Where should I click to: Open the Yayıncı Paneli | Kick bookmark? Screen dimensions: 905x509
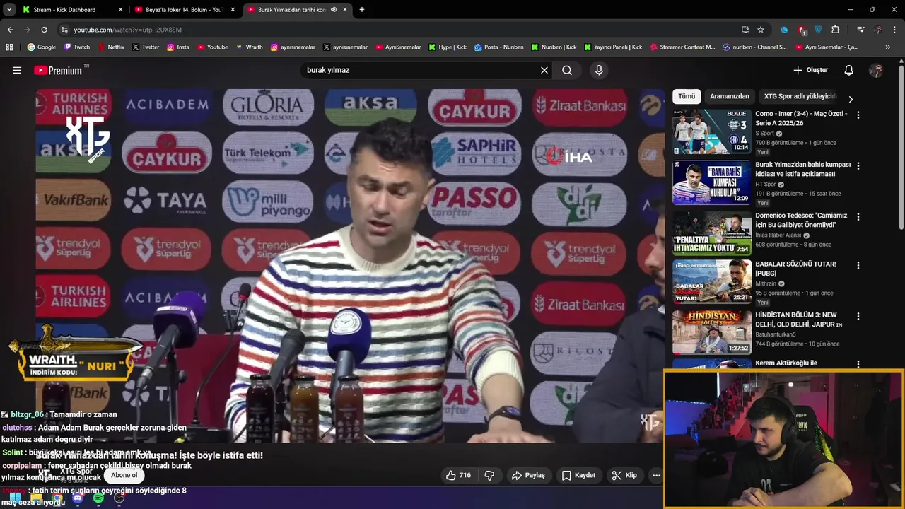coord(614,47)
